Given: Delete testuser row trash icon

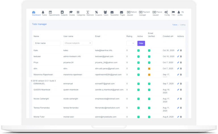Looking at the screenshot, I should (181, 56).
